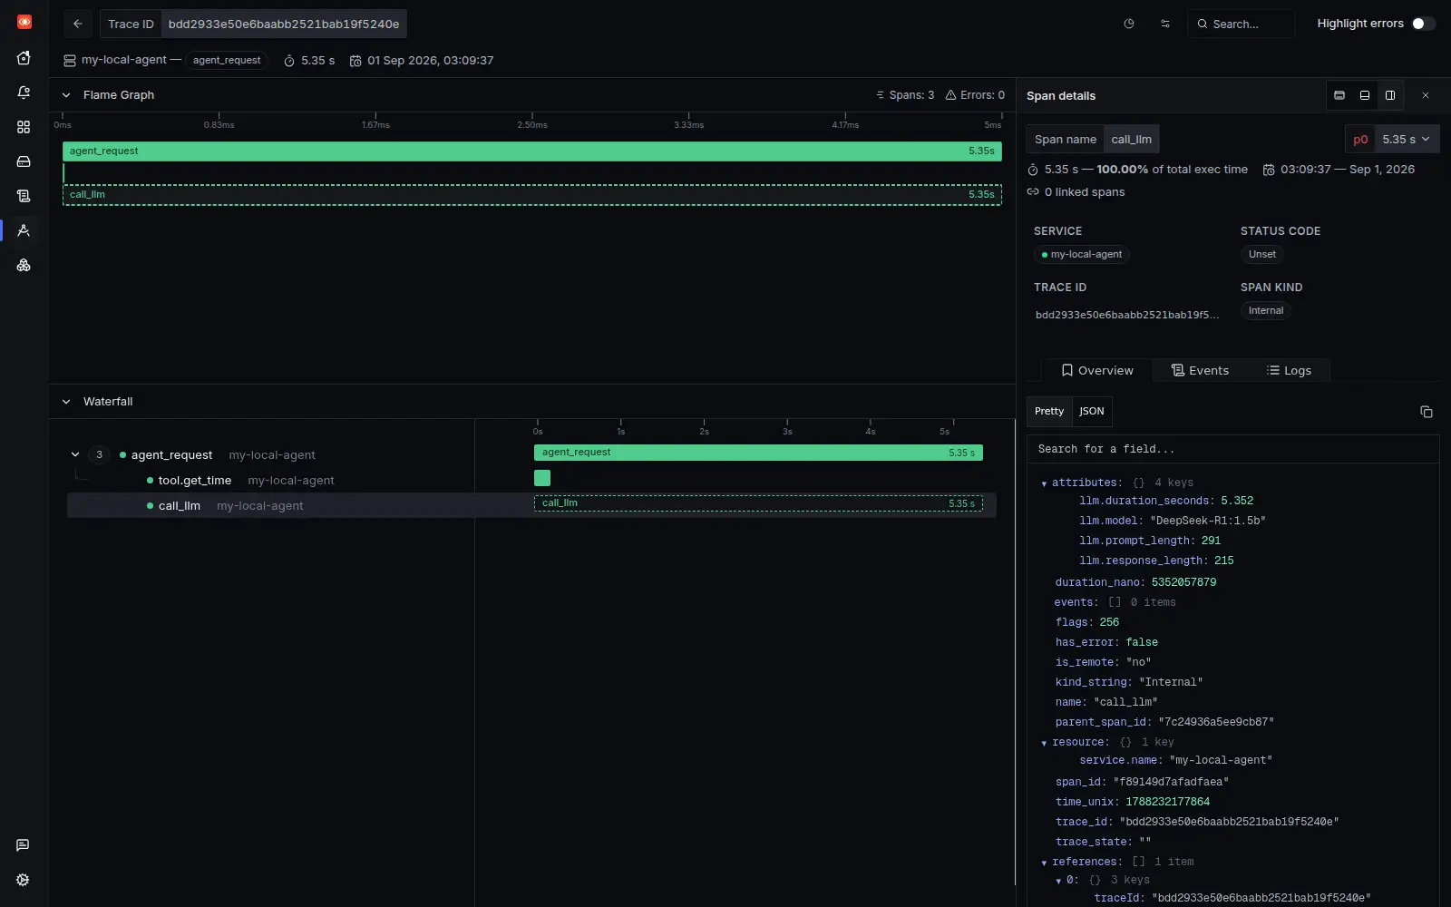Open the home icon in the sidebar

pos(24,58)
